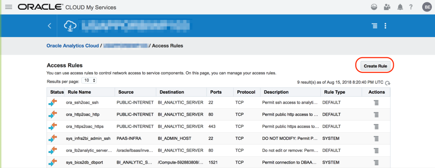The height and width of the screenshot is (168, 435).
Task: Open actions menu for ora_lb2analytic_server rule
Action: [376, 151]
